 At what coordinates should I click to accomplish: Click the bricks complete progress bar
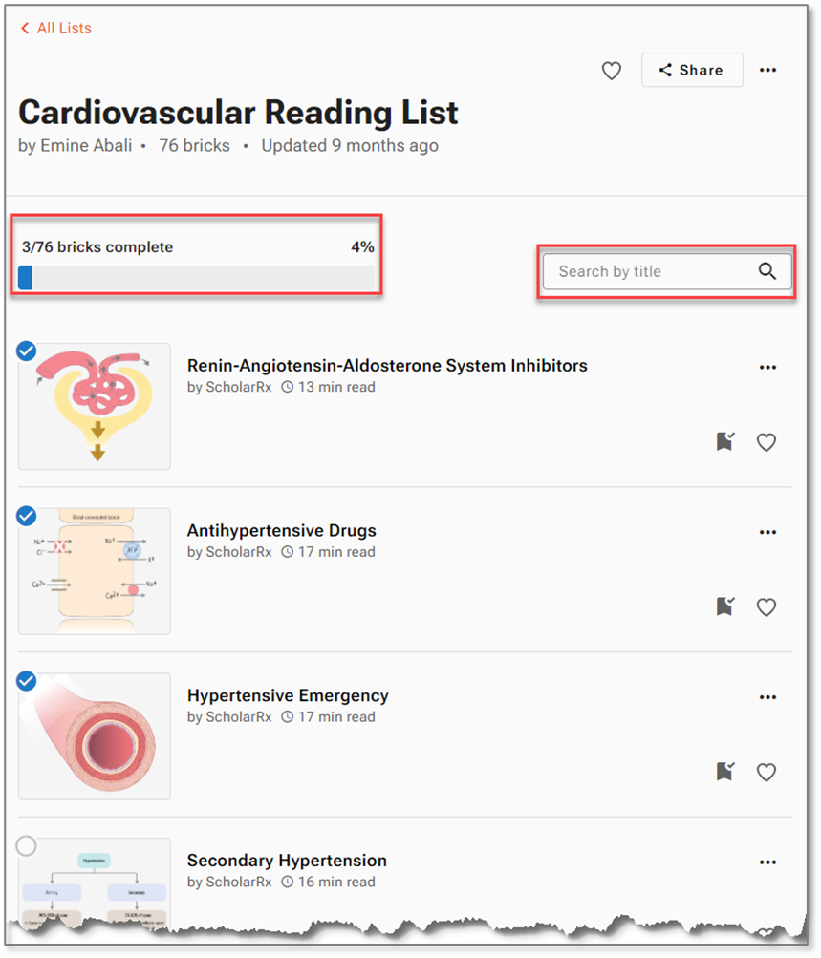197,278
